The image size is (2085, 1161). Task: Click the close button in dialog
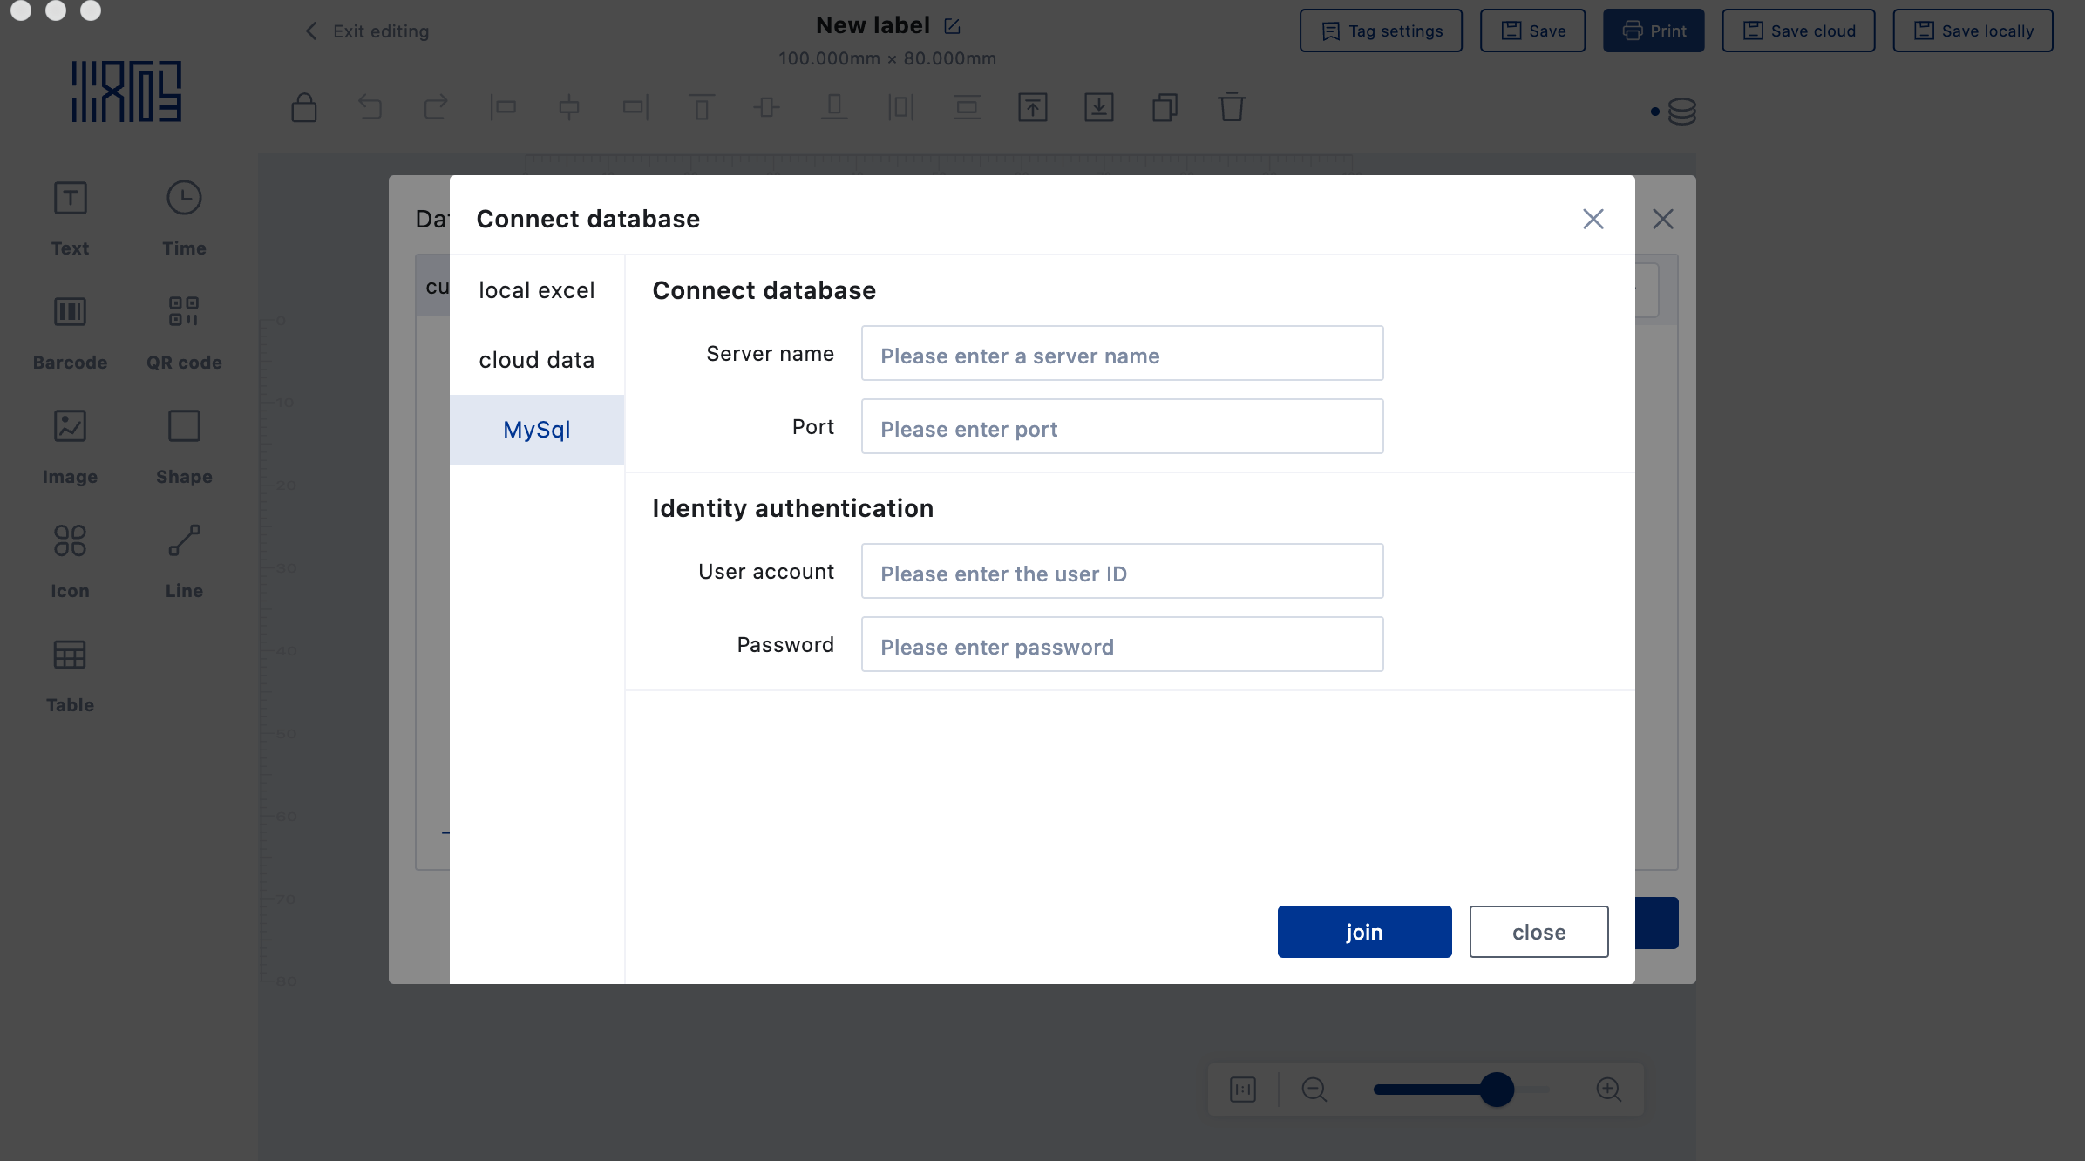[x=1538, y=932]
